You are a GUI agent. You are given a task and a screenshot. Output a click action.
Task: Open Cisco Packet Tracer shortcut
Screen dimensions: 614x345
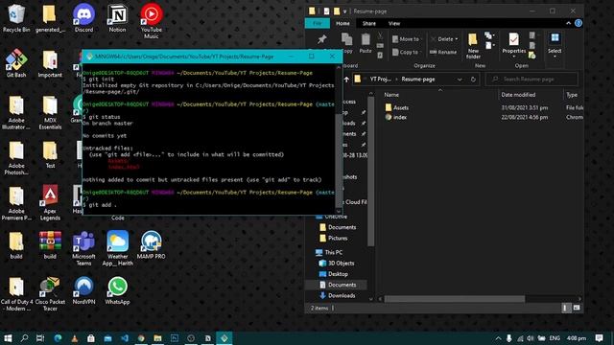[50, 294]
